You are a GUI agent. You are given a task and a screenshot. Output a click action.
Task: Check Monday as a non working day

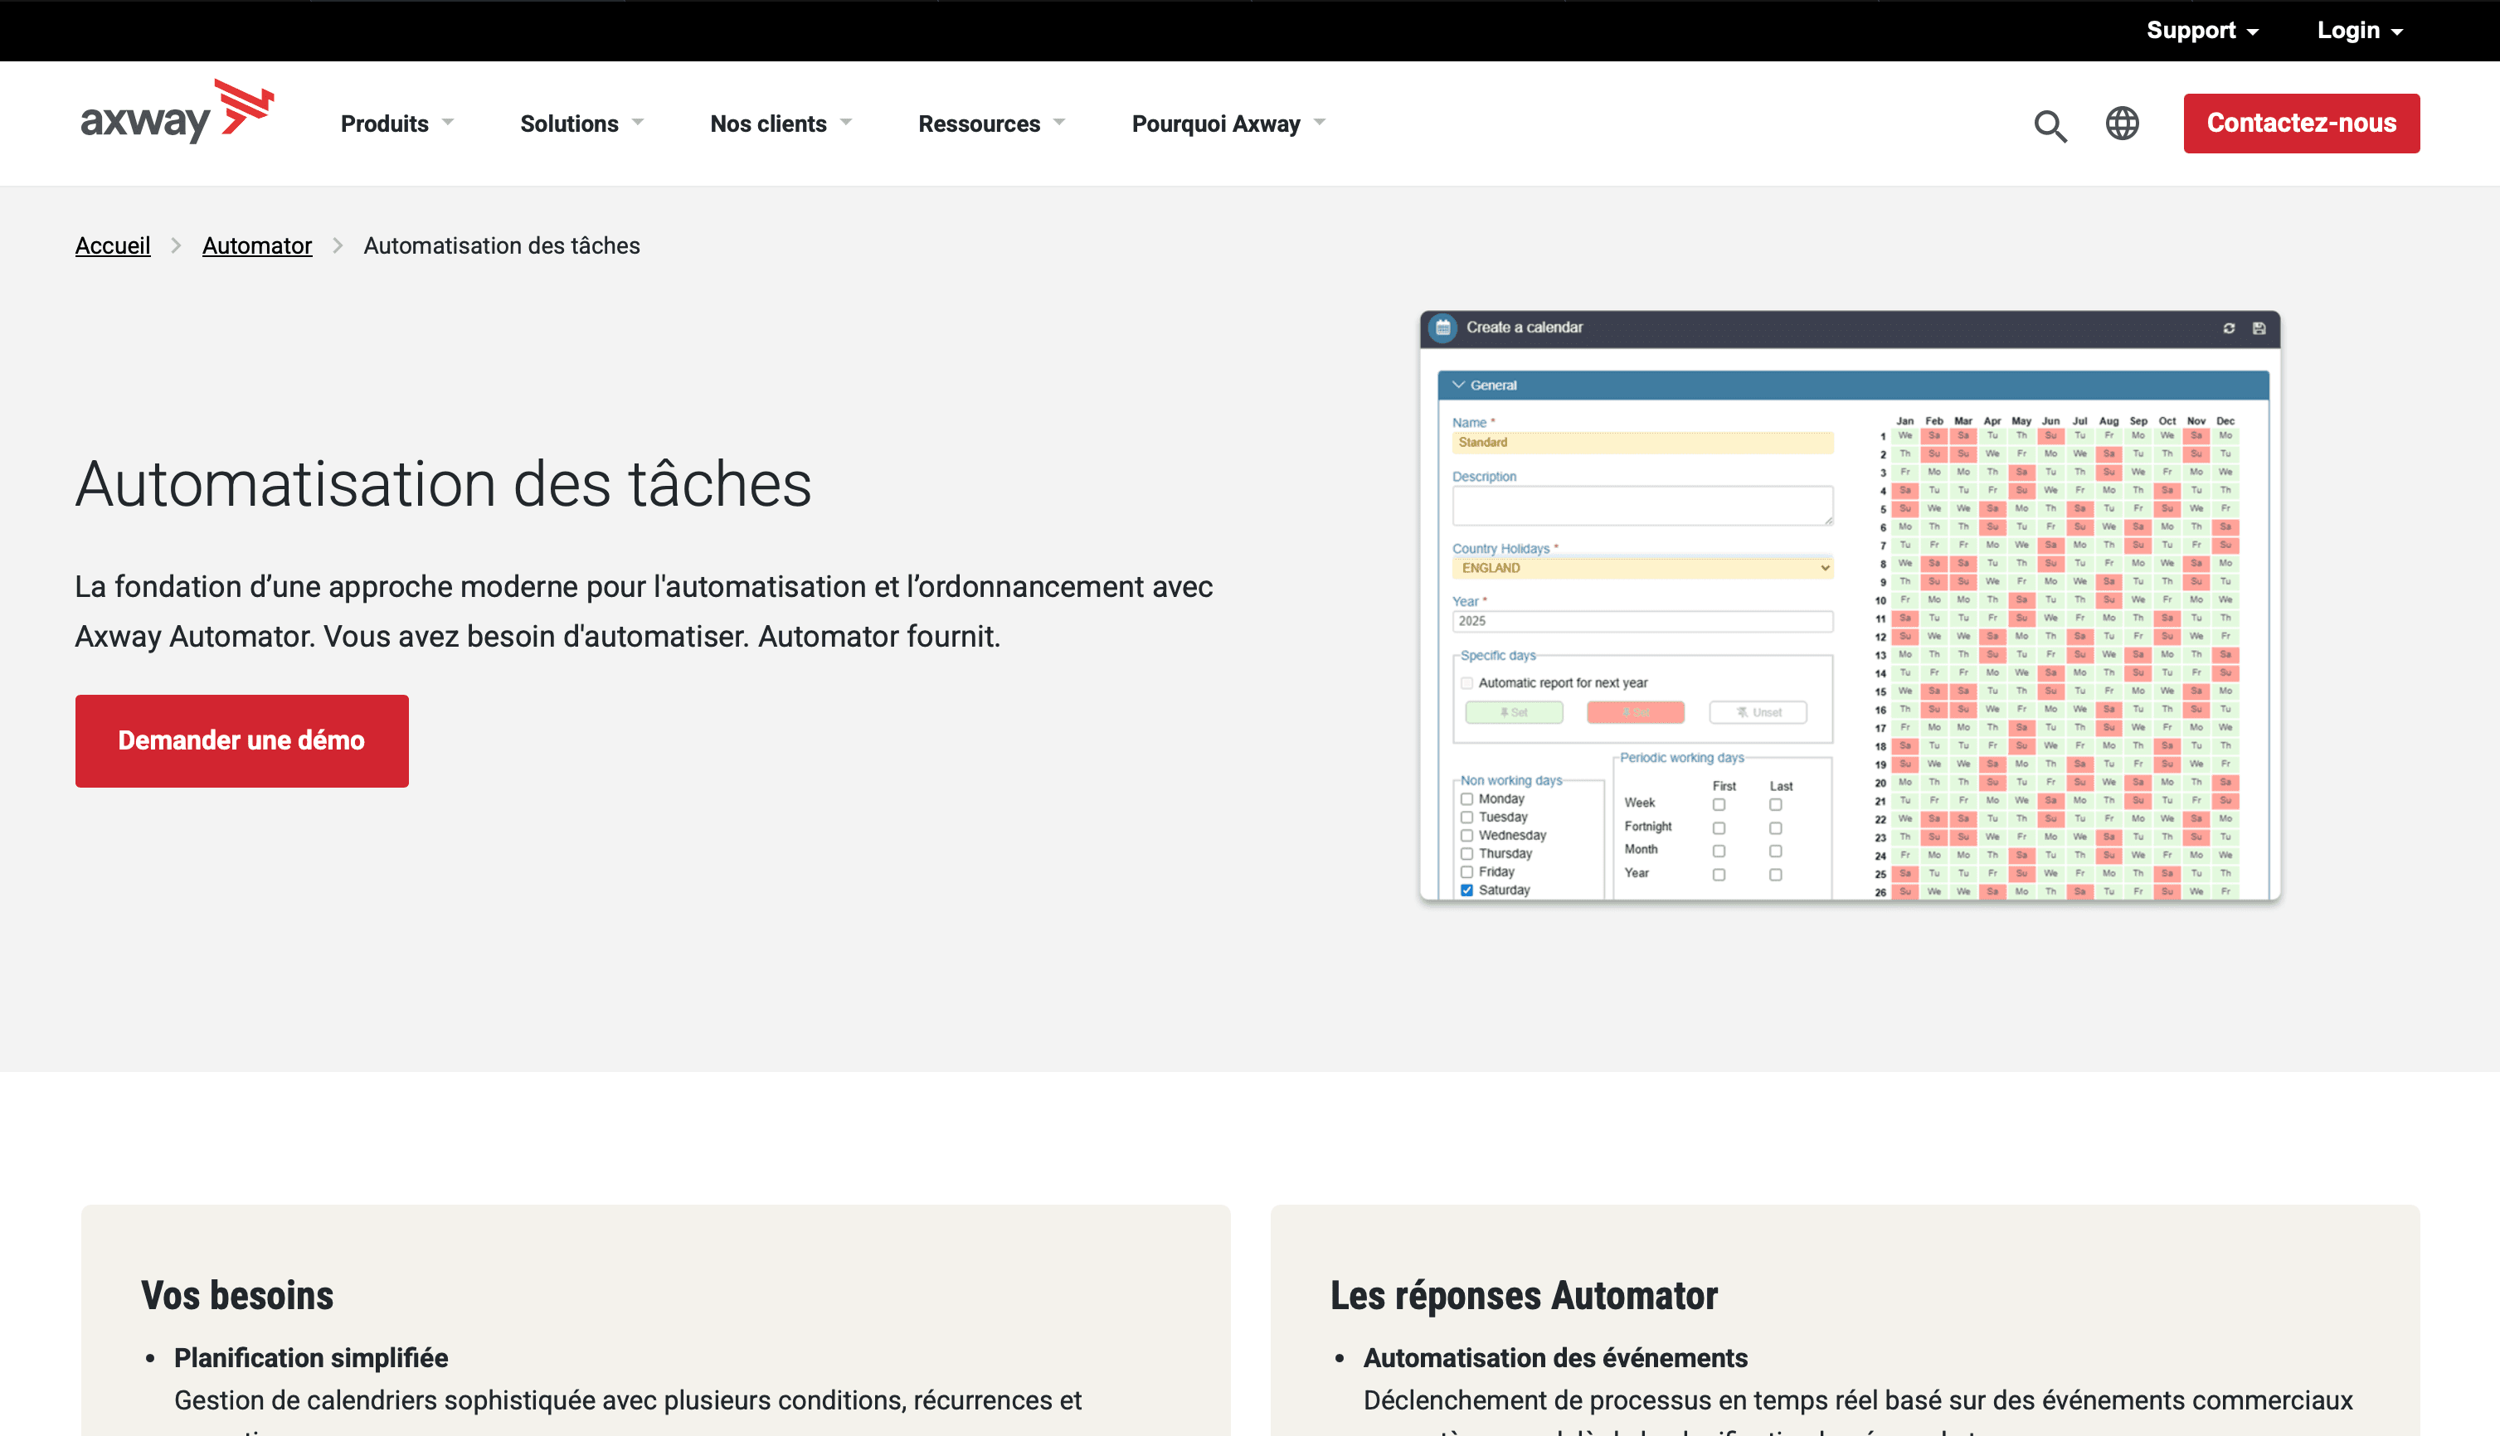pos(1467,799)
